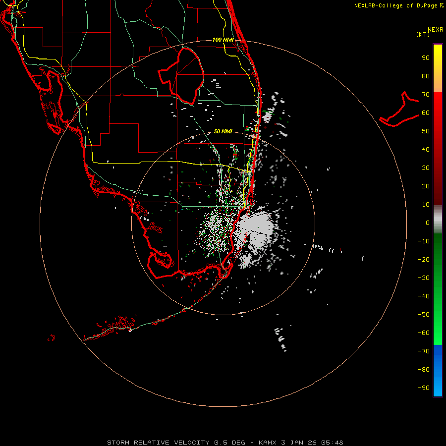Click the positive 10 scale value
Viewport: 446px width, 446px height.
point(426,205)
